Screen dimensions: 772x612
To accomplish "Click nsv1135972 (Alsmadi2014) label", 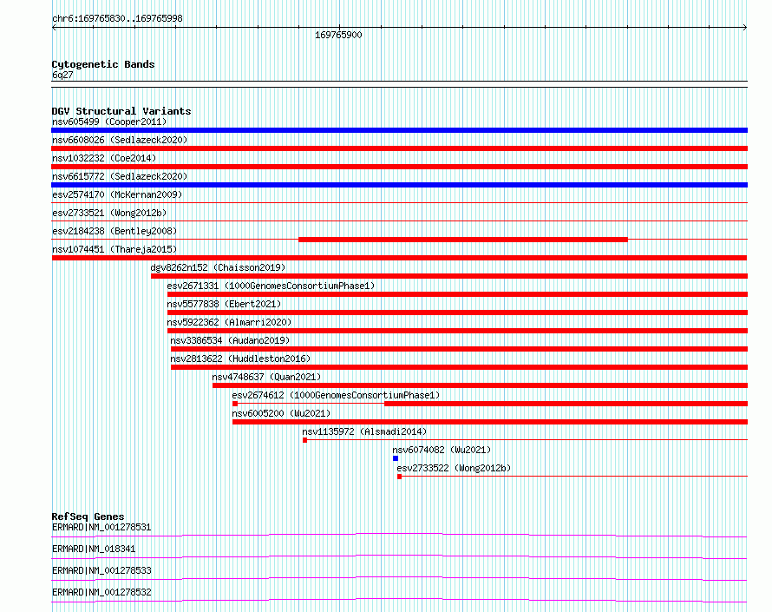I will (364, 431).
